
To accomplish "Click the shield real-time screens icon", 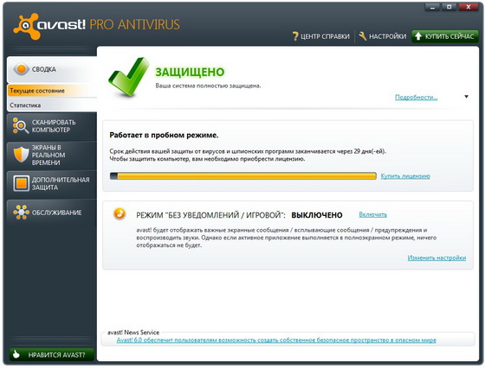I will [21, 155].
